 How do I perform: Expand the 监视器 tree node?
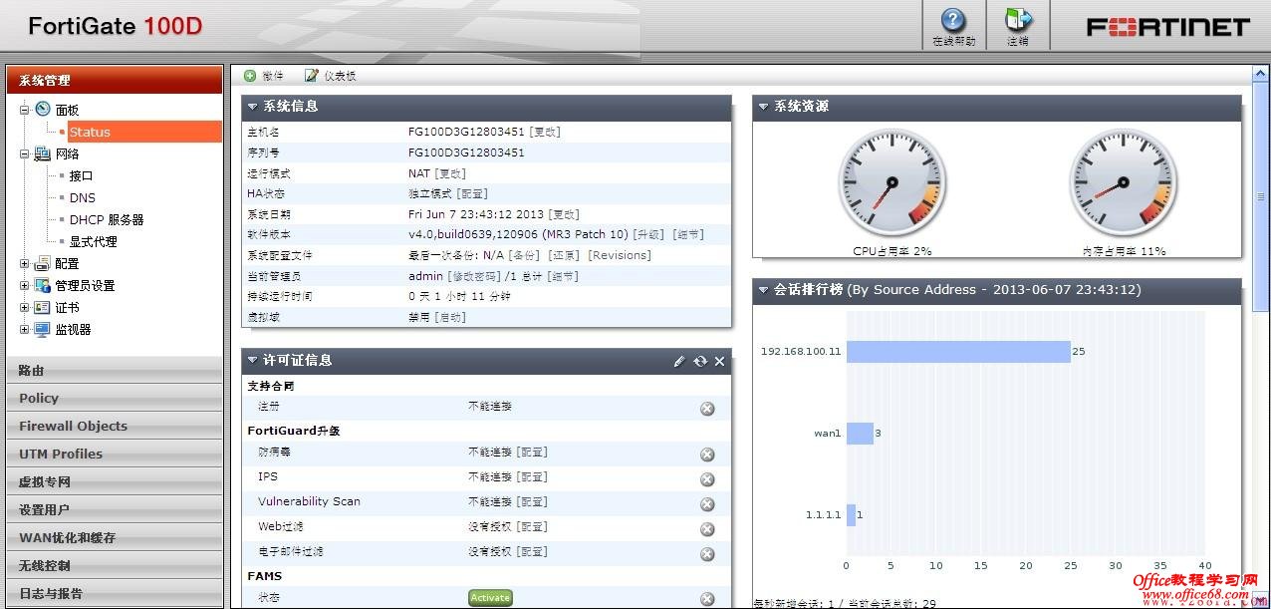coord(25,329)
